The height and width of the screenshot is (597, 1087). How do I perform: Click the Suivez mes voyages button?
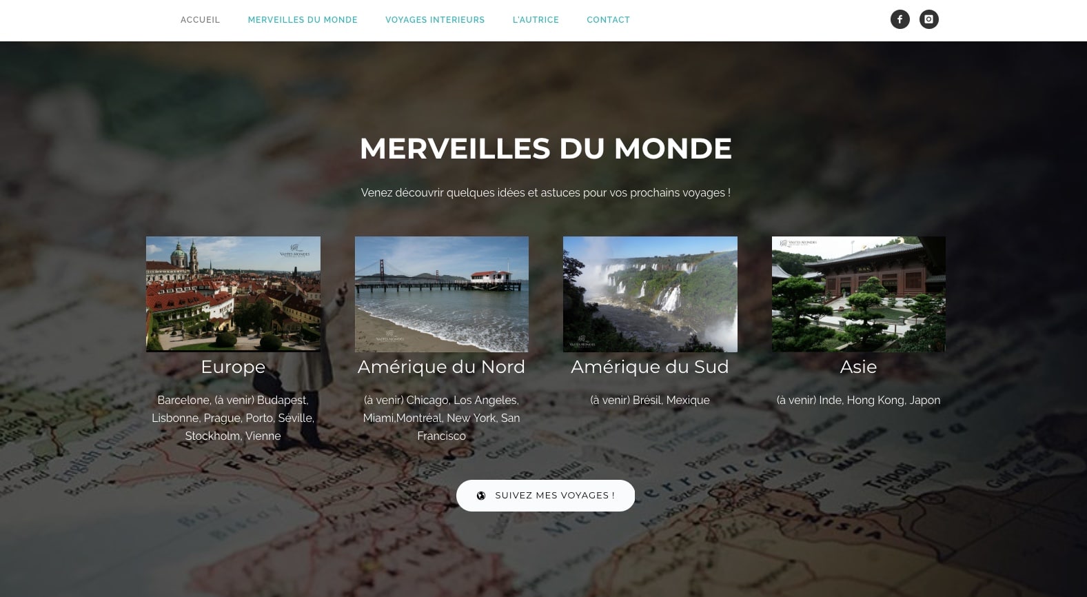pos(545,496)
